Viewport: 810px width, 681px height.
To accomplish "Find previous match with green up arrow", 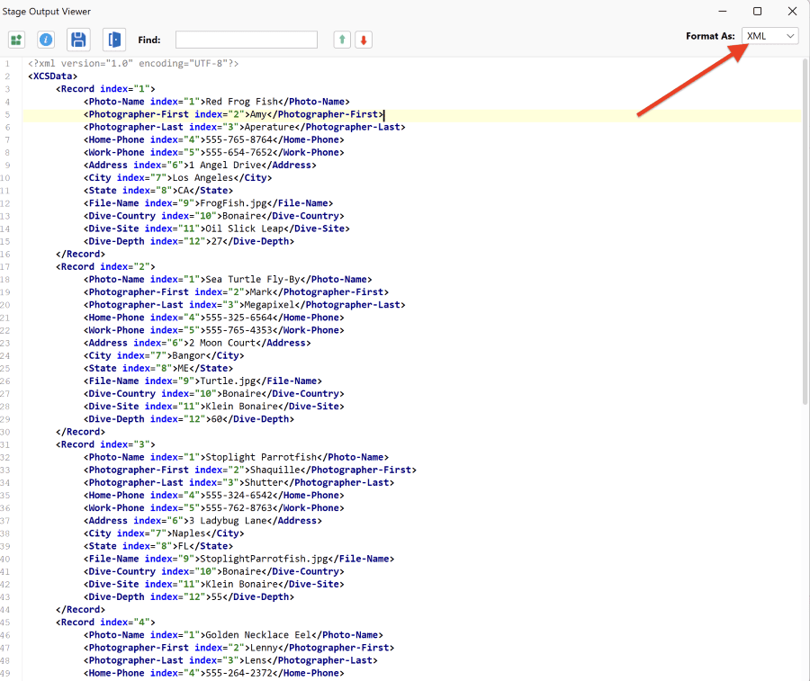I will [342, 40].
